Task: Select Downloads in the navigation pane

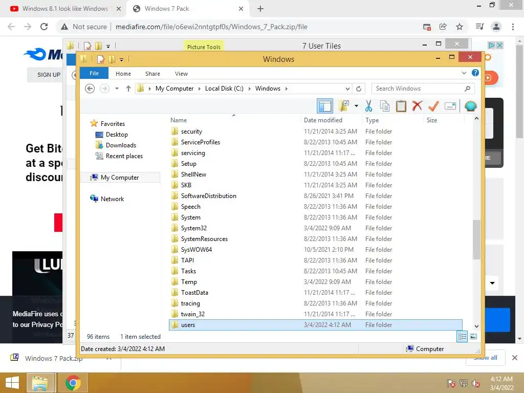Action: coord(121,145)
